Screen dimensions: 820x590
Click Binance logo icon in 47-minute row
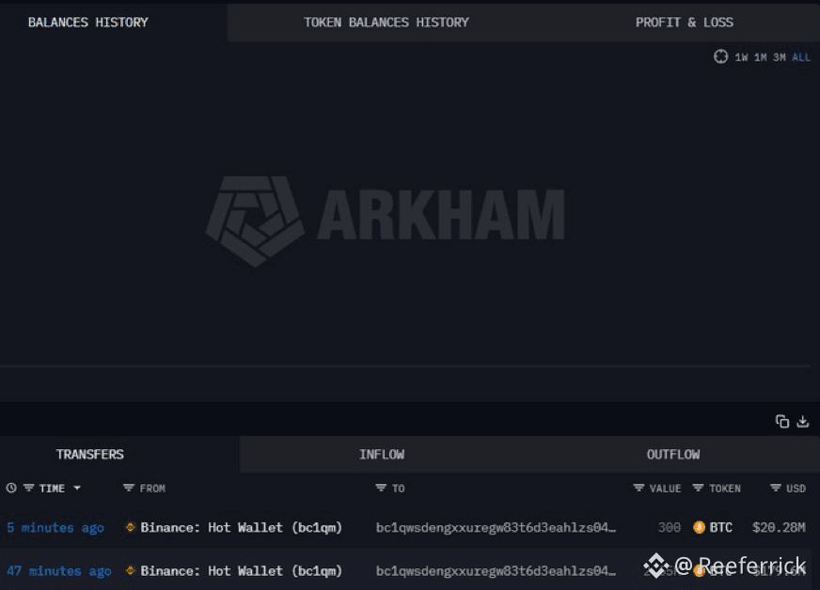pyautogui.click(x=130, y=570)
